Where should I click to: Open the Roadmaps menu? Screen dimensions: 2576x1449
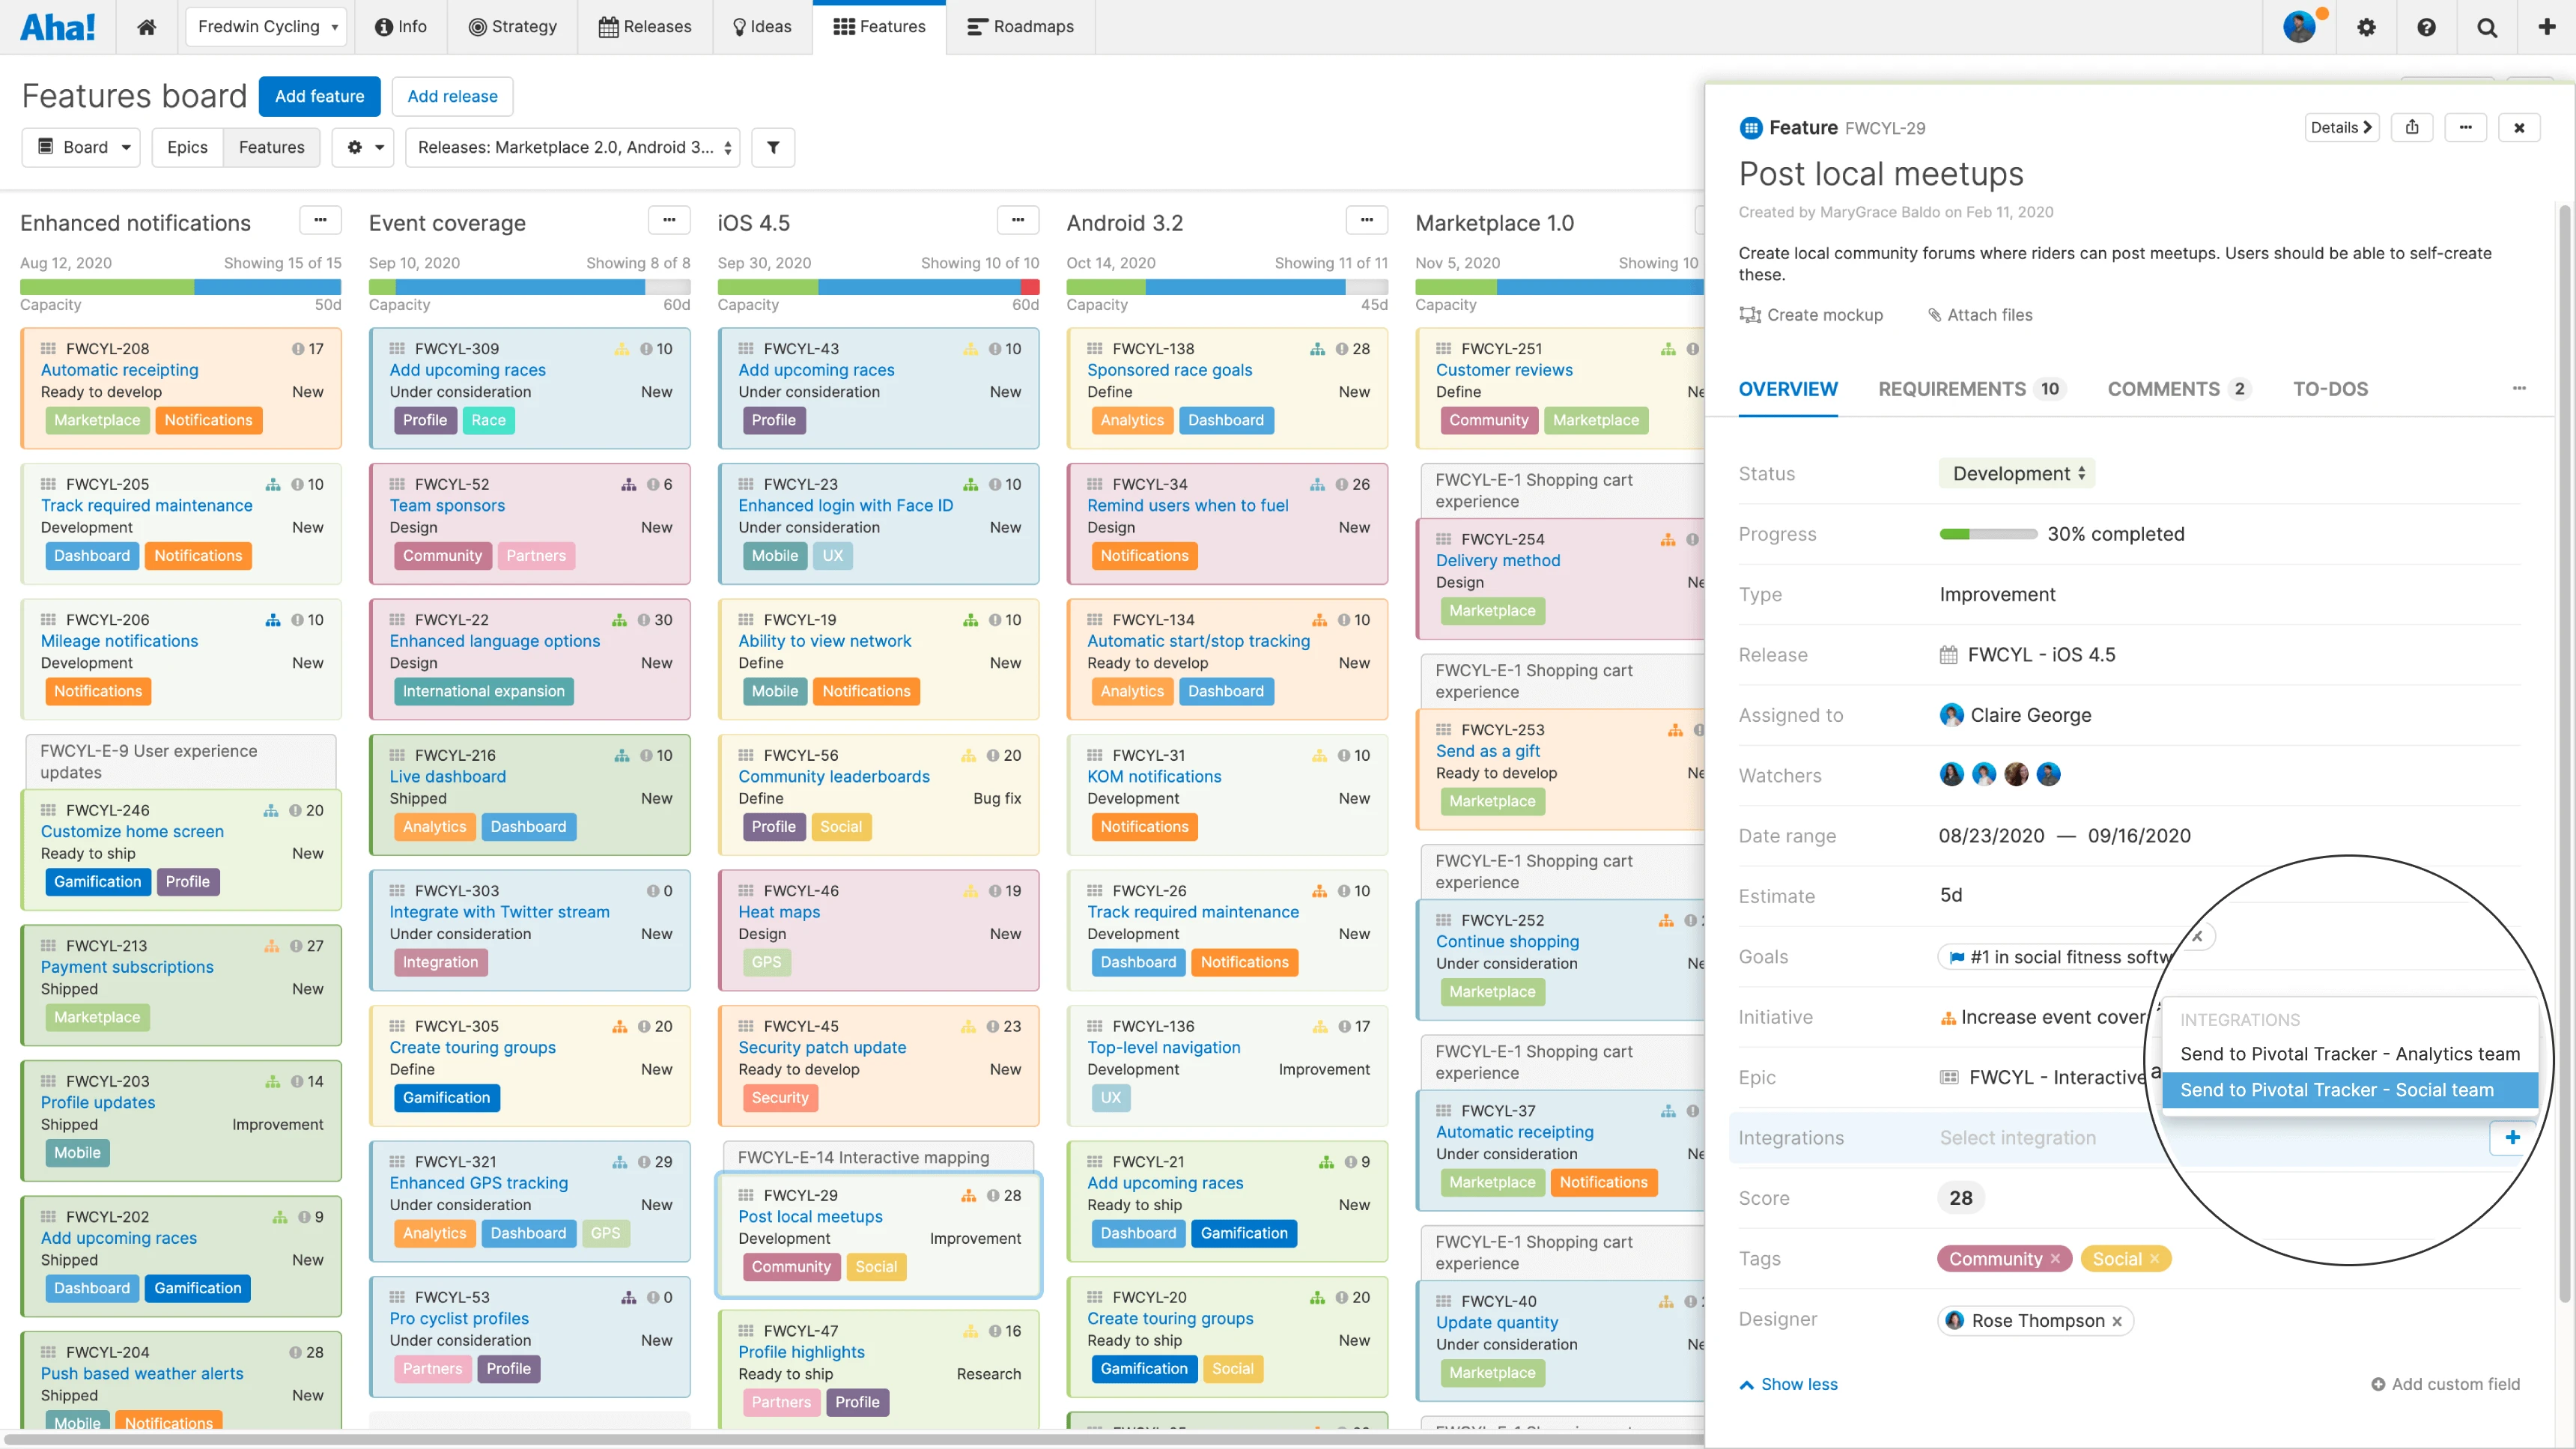[x=1020, y=27]
